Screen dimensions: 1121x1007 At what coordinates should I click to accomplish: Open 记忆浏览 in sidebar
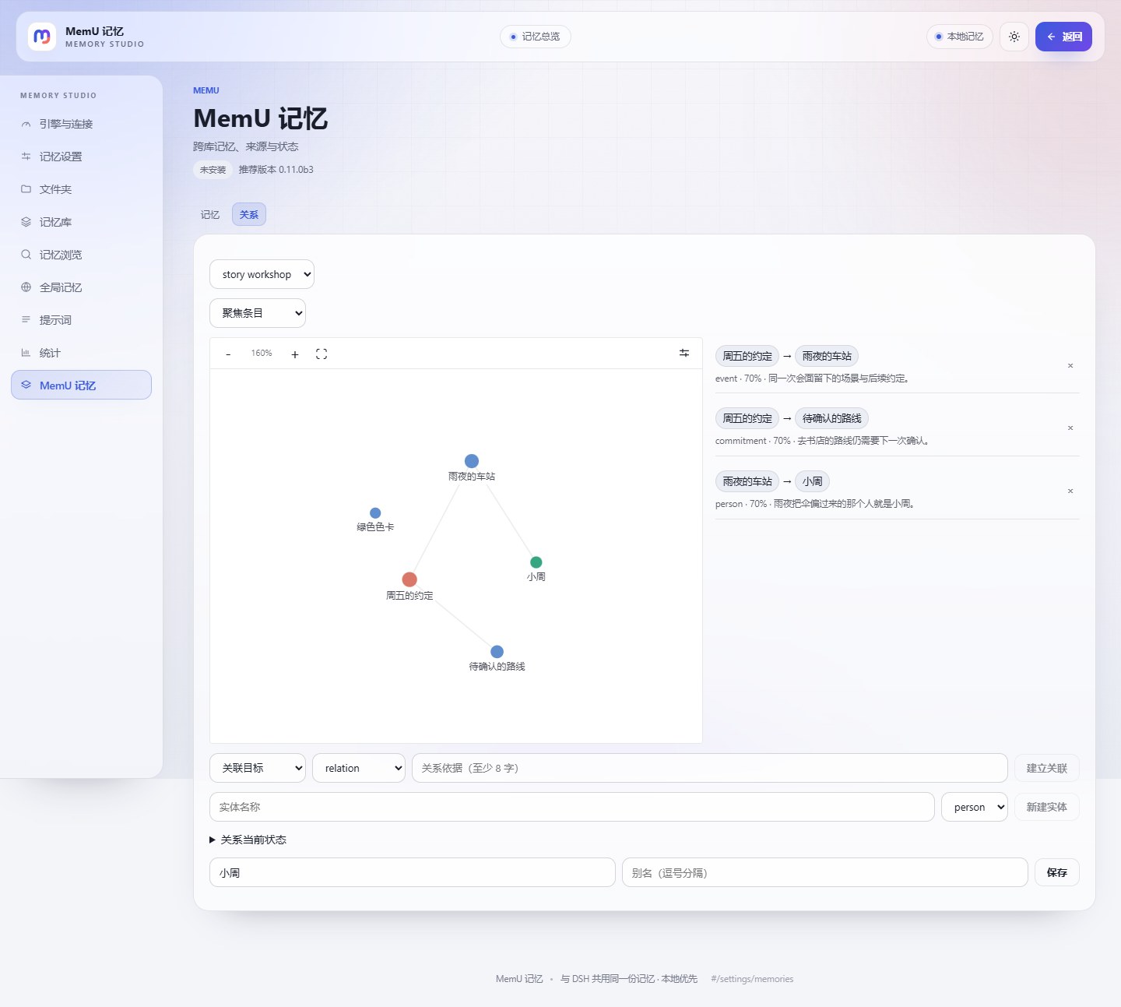81,255
